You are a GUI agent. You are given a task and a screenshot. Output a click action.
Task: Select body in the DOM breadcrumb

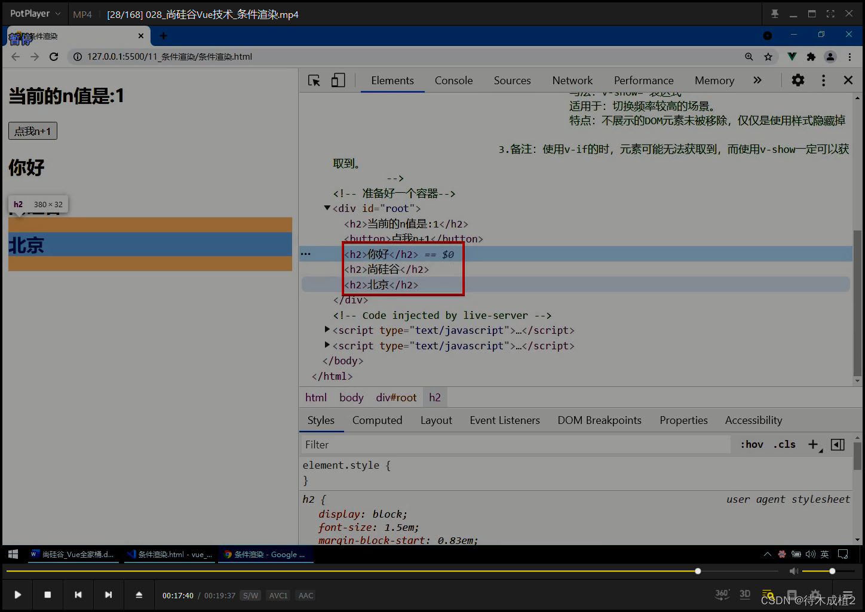coord(351,398)
